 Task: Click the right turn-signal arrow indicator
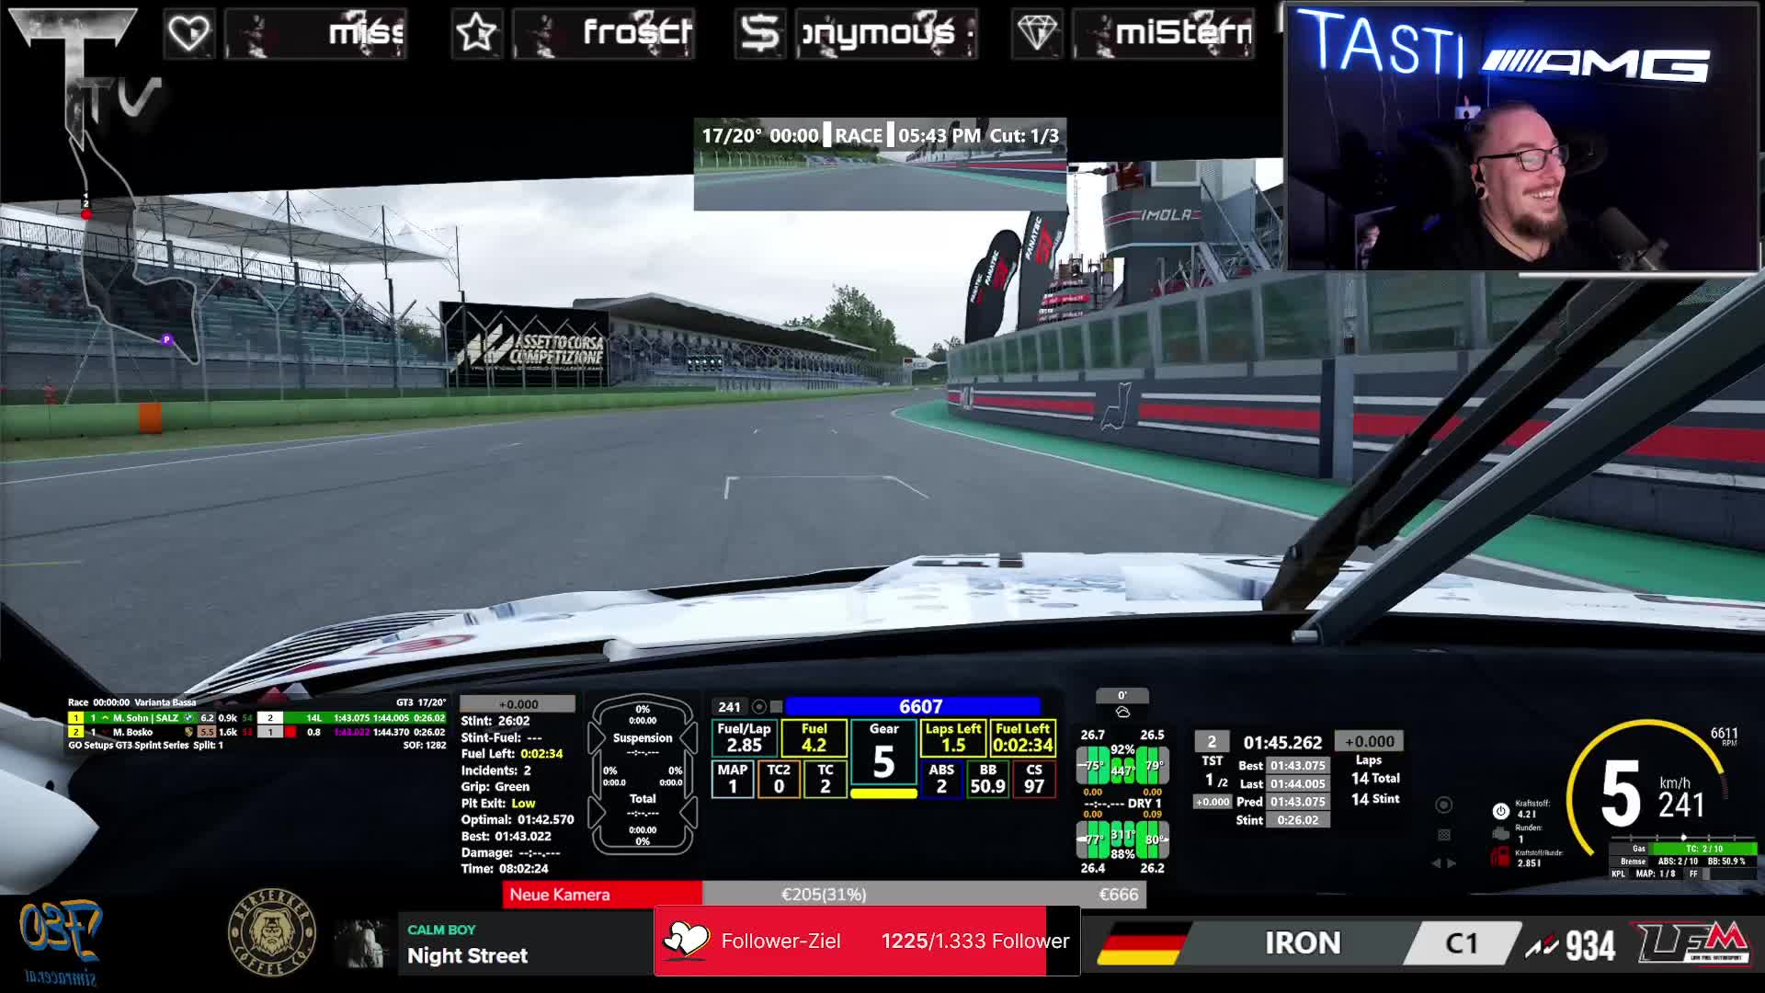click(1452, 863)
